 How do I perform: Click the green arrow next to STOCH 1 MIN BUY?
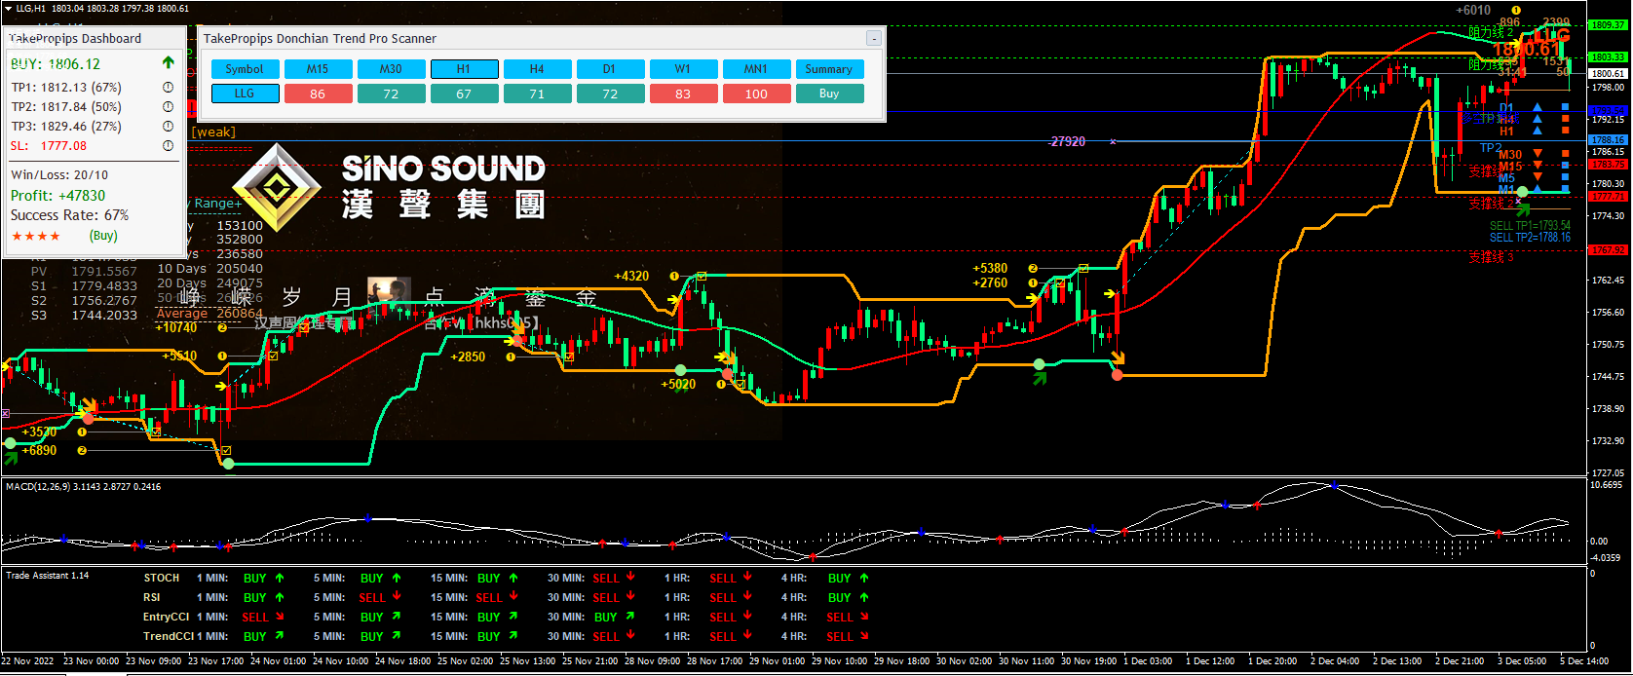(280, 578)
